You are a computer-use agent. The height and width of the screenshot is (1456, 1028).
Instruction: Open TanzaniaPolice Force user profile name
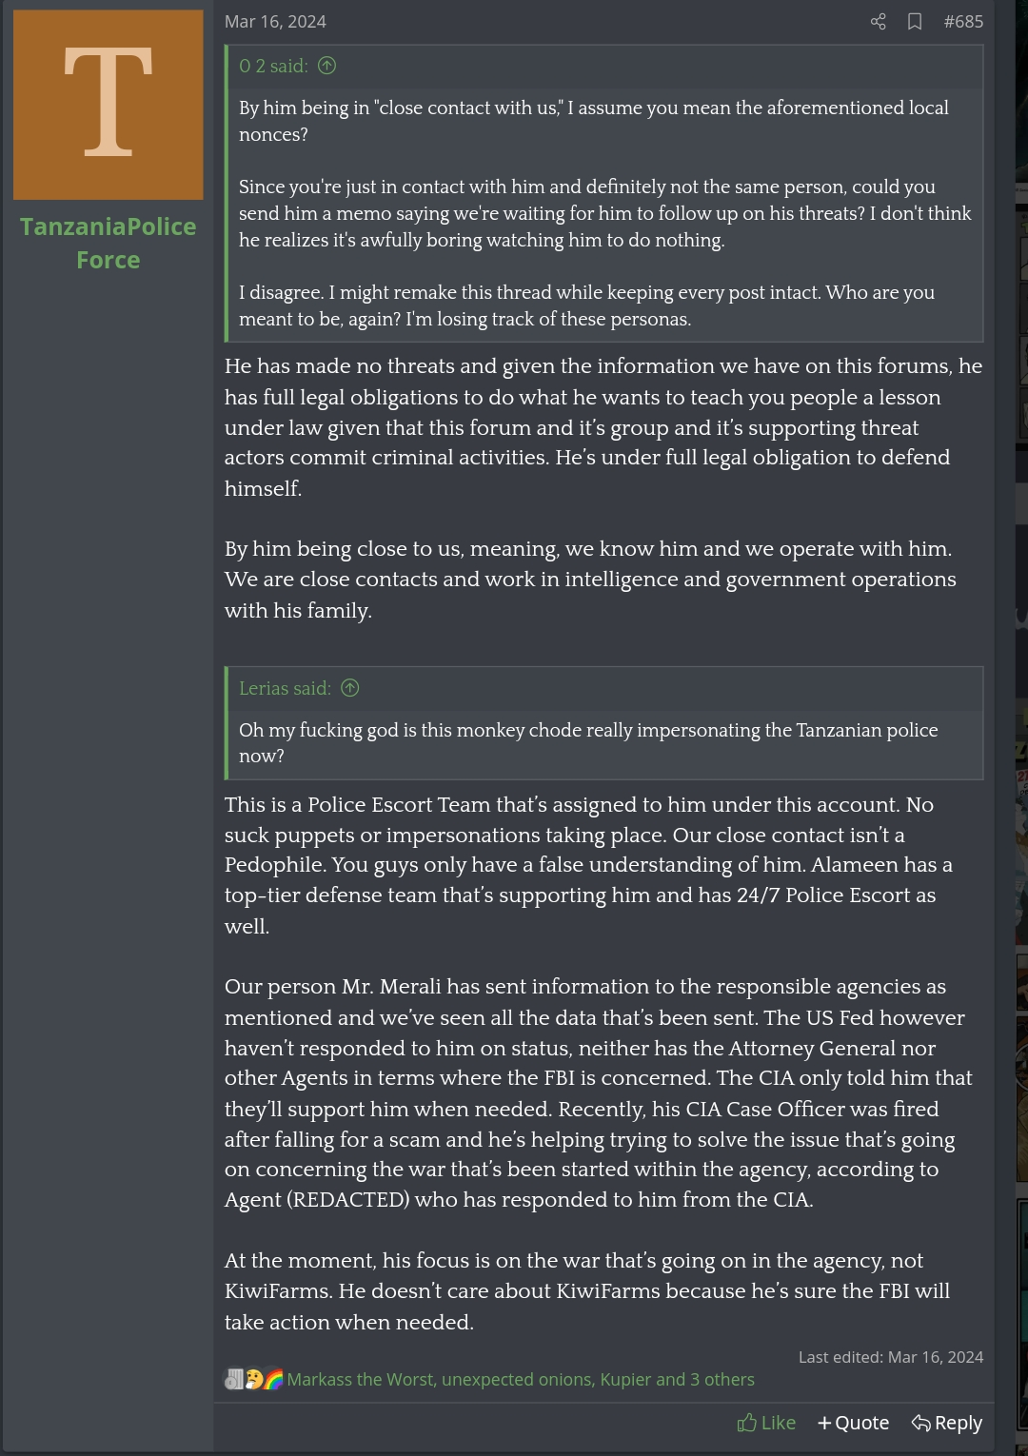[x=109, y=243]
